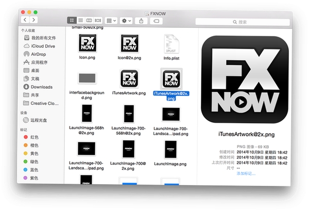Close the Finder window
Screen dimensions: 309x210
click(x=23, y=12)
